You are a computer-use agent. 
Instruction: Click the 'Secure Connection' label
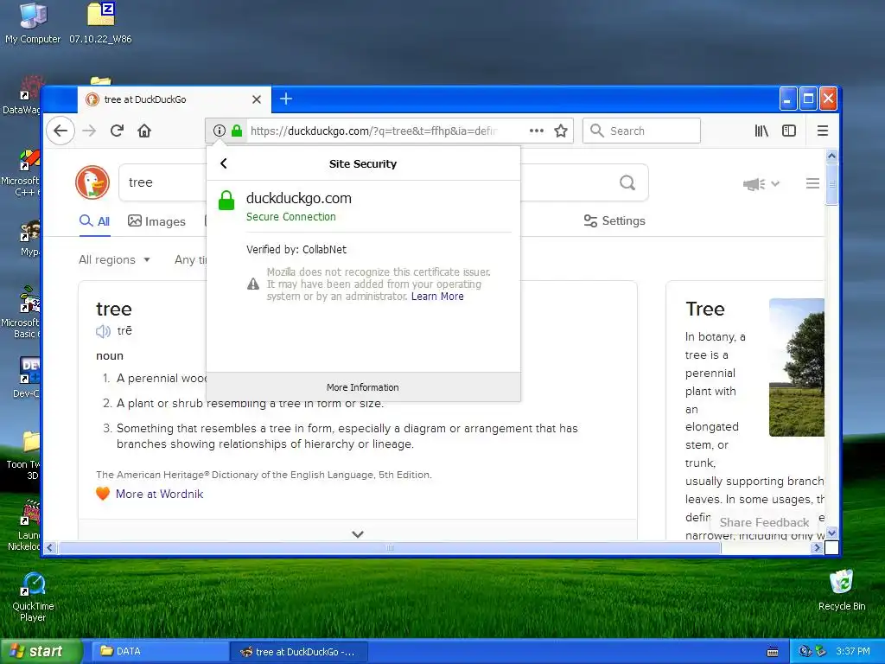290,217
